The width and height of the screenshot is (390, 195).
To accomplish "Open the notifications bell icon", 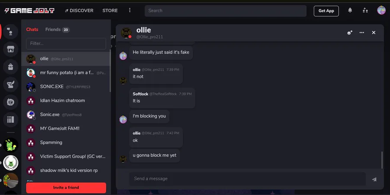I will click(x=350, y=10).
